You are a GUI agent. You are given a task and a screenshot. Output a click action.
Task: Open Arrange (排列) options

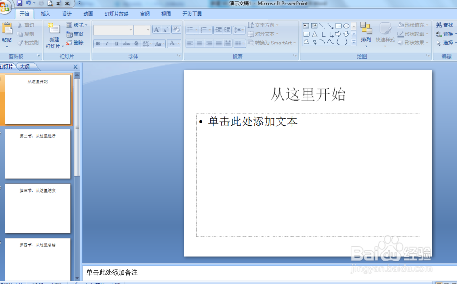(366, 34)
